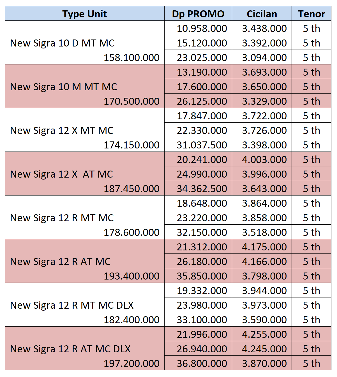Click New Sigra 12 R MT MC DLX label

[72, 305]
